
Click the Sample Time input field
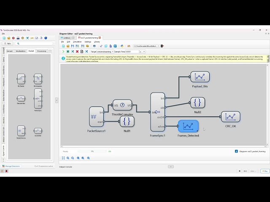[x=132, y=51]
